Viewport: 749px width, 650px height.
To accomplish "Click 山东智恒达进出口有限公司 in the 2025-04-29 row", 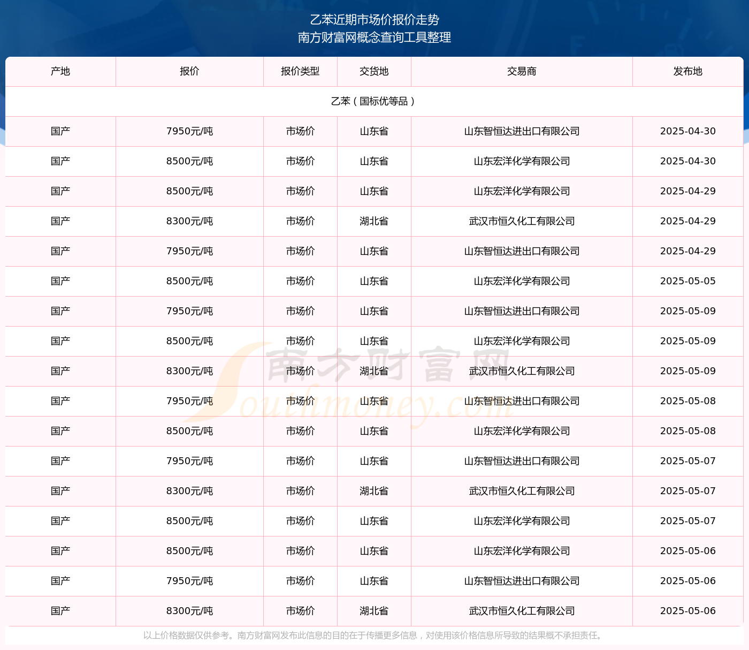I will tap(522, 251).
